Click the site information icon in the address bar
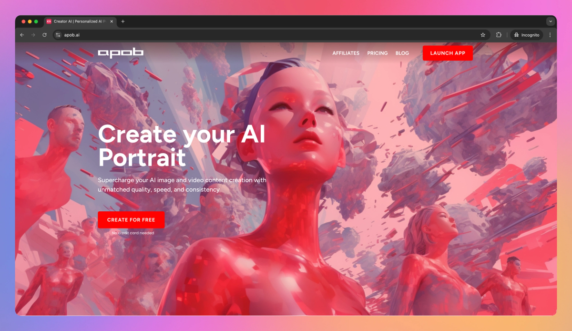Screen dimensions: 572x331 (x=57, y=34)
